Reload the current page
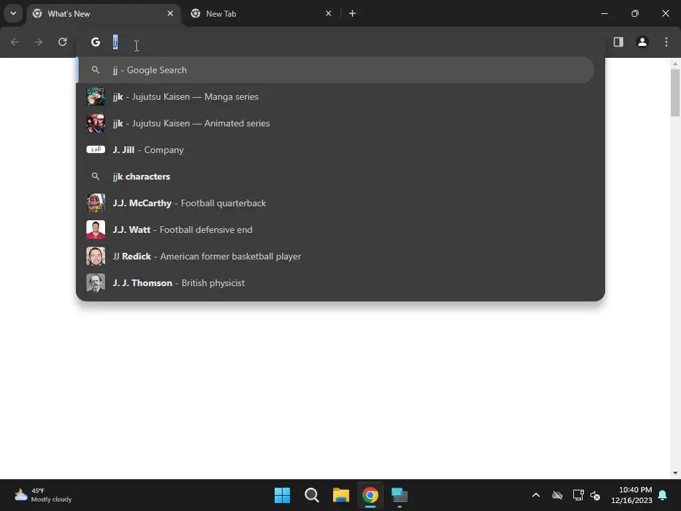This screenshot has width=681, height=511. coord(63,42)
